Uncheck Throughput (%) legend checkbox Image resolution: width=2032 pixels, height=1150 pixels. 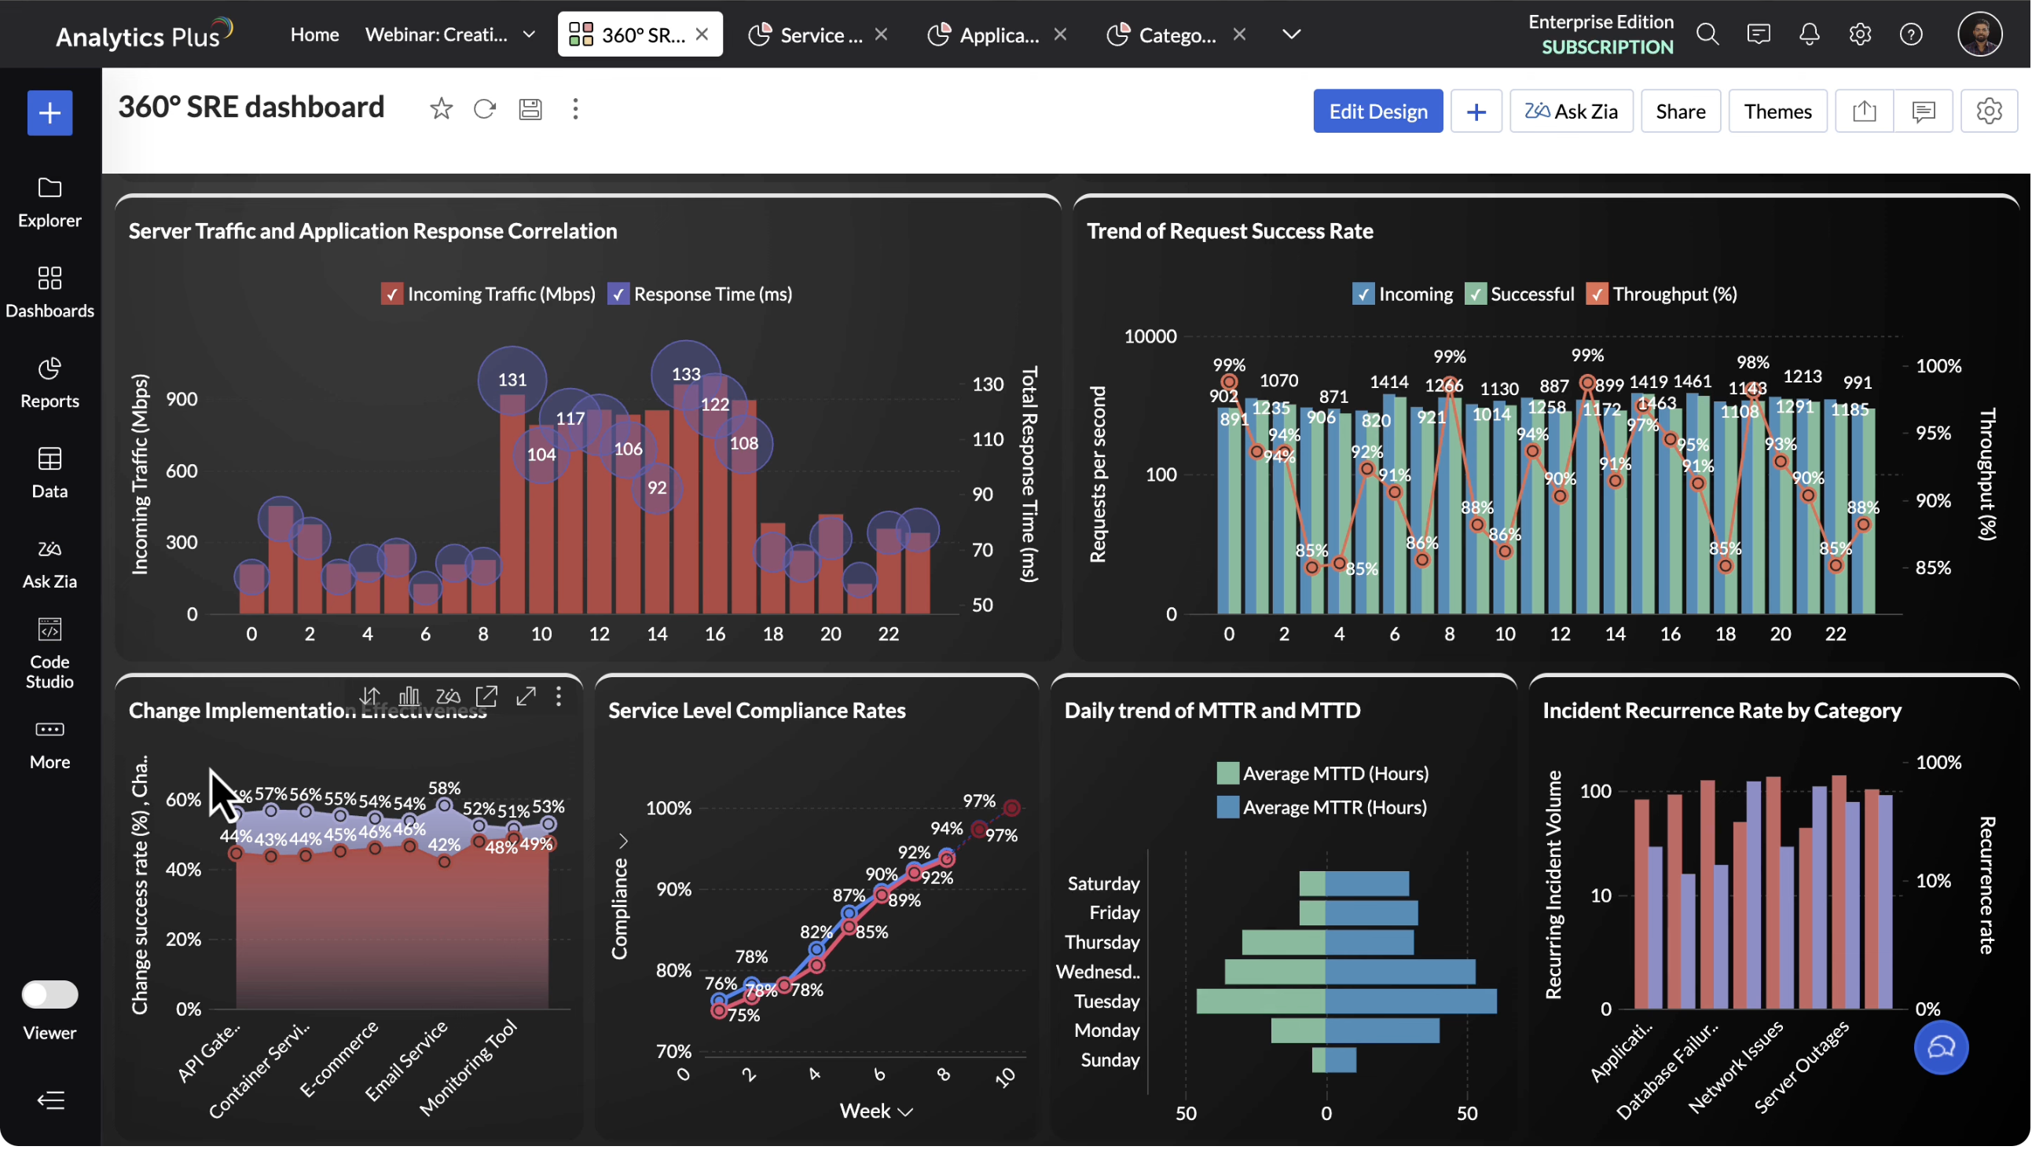pyautogui.click(x=1597, y=295)
